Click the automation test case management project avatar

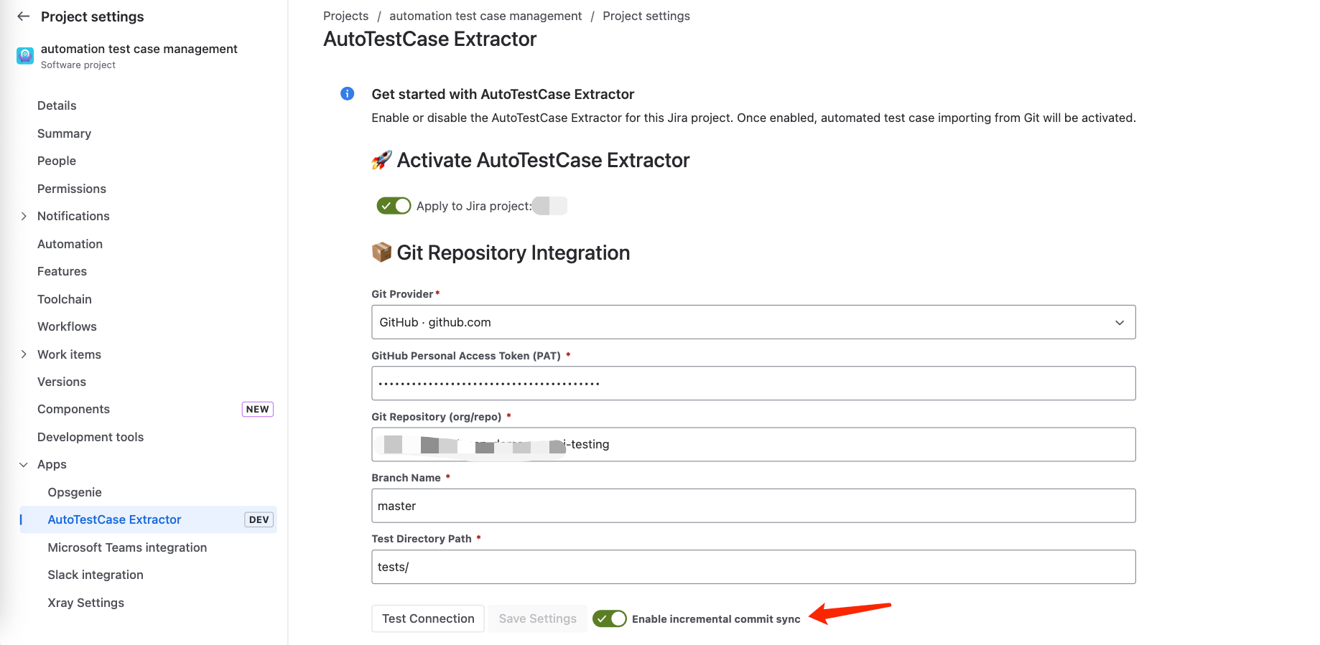25,56
